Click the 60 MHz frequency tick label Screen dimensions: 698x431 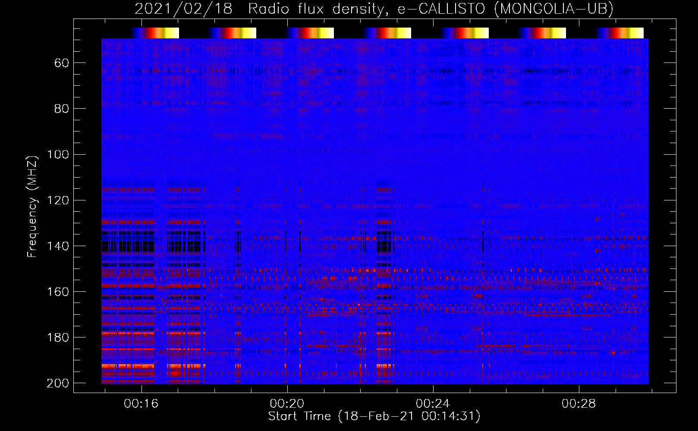coord(62,63)
